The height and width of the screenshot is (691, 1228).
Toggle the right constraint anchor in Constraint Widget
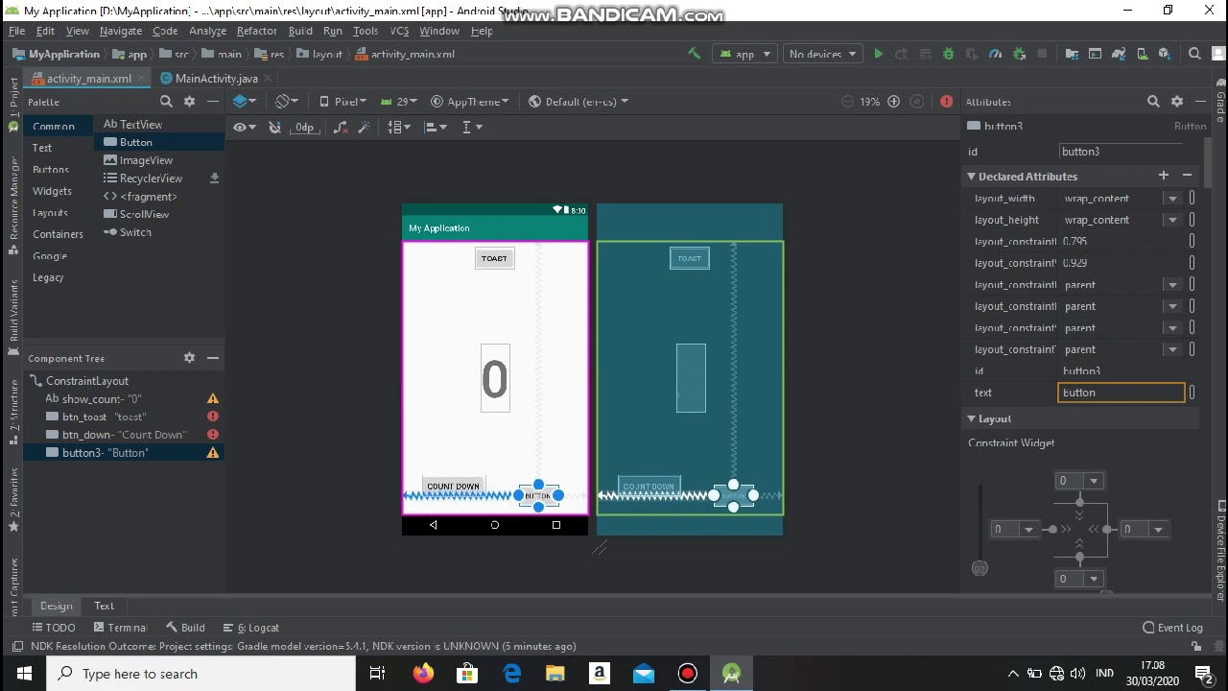[x=1107, y=530]
